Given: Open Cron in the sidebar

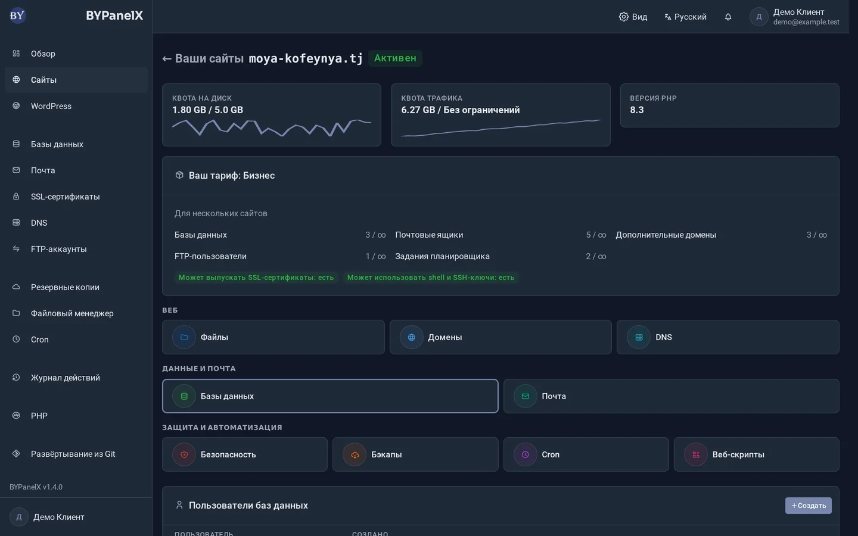Looking at the screenshot, I should (x=76, y=339).
